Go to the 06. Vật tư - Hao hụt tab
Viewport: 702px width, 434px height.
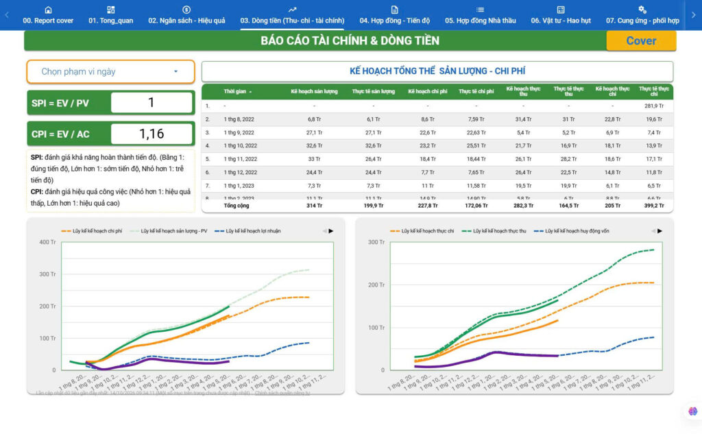[561, 15]
